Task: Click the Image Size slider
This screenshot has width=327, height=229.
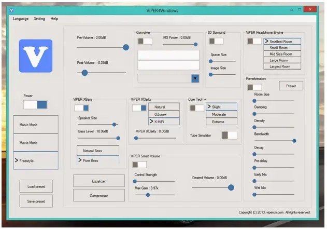Action: (223, 74)
